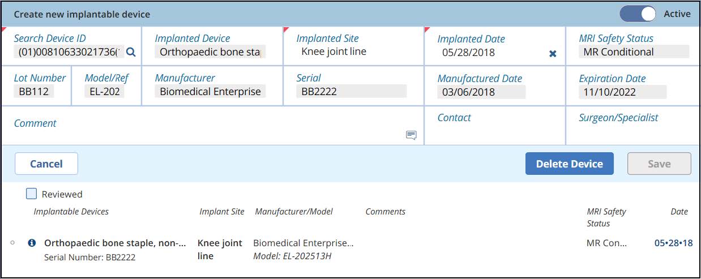Viewport: 701px width, 279px height.
Task: Click the Serial number field BB2222
Action: [x=351, y=92]
